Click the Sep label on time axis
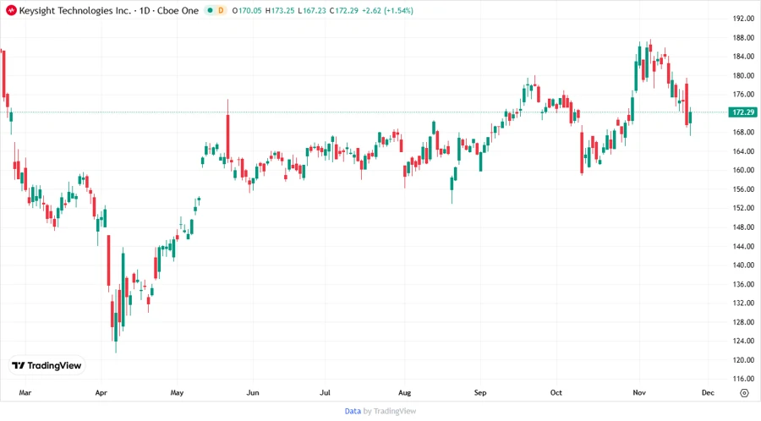This screenshot has width=761, height=421. (x=480, y=392)
